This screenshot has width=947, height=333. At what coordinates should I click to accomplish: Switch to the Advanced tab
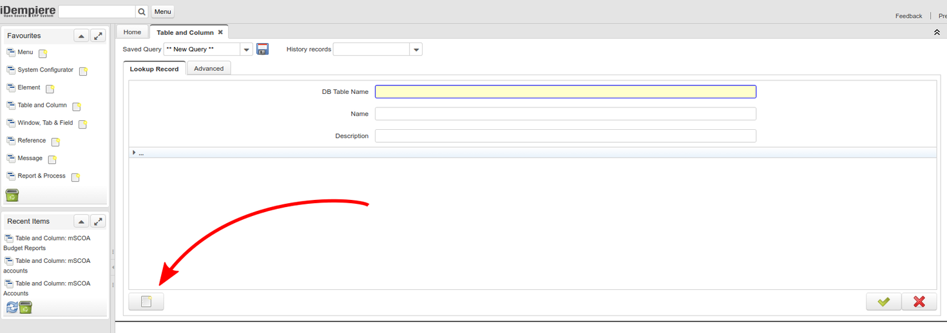tap(209, 69)
